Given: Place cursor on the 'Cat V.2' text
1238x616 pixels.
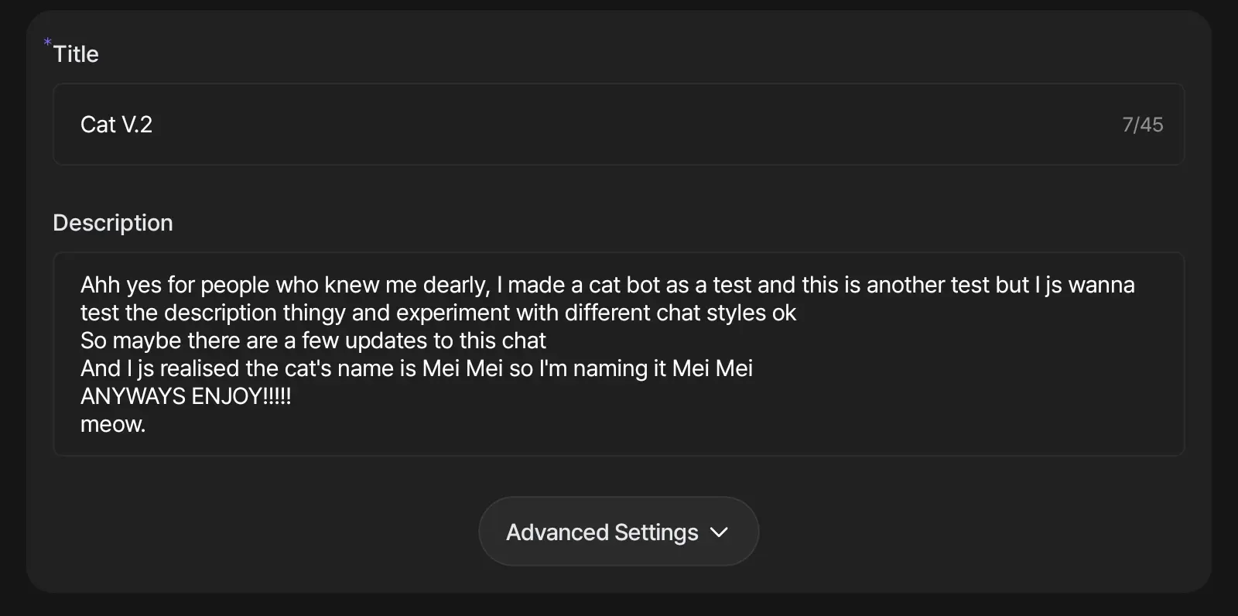Looking at the screenshot, I should [116, 125].
